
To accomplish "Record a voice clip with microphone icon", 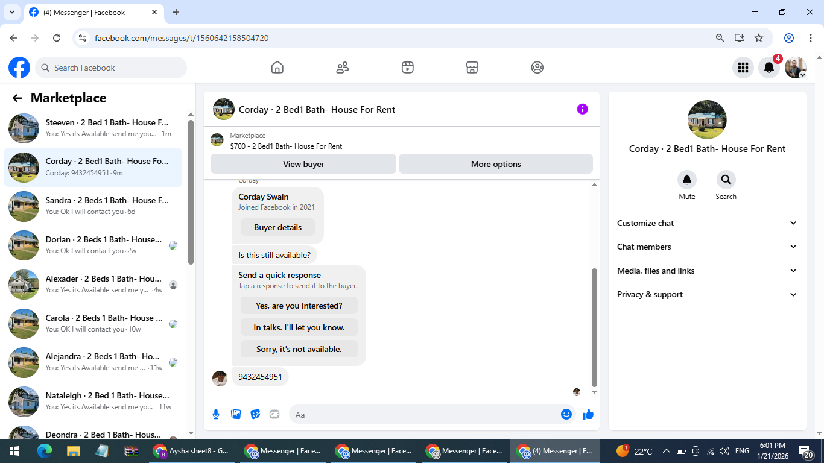I will pos(216,414).
